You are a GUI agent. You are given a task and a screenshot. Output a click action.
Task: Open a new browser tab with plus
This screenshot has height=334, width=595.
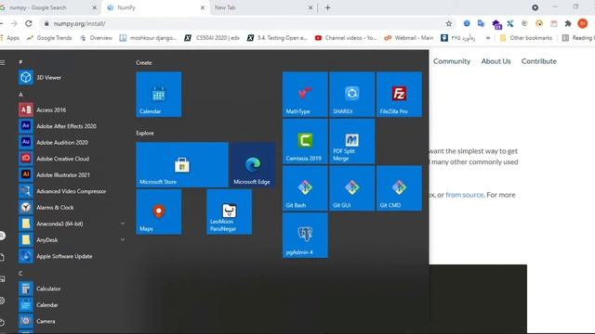pyautogui.click(x=328, y=7)
